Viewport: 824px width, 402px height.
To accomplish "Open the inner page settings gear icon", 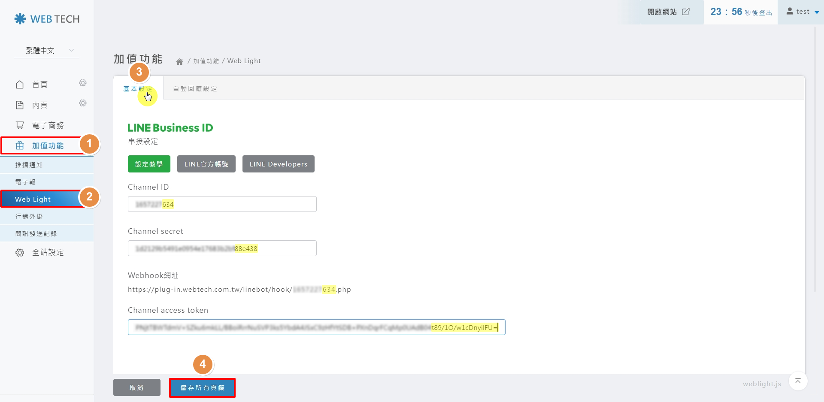I will (83, 103).
